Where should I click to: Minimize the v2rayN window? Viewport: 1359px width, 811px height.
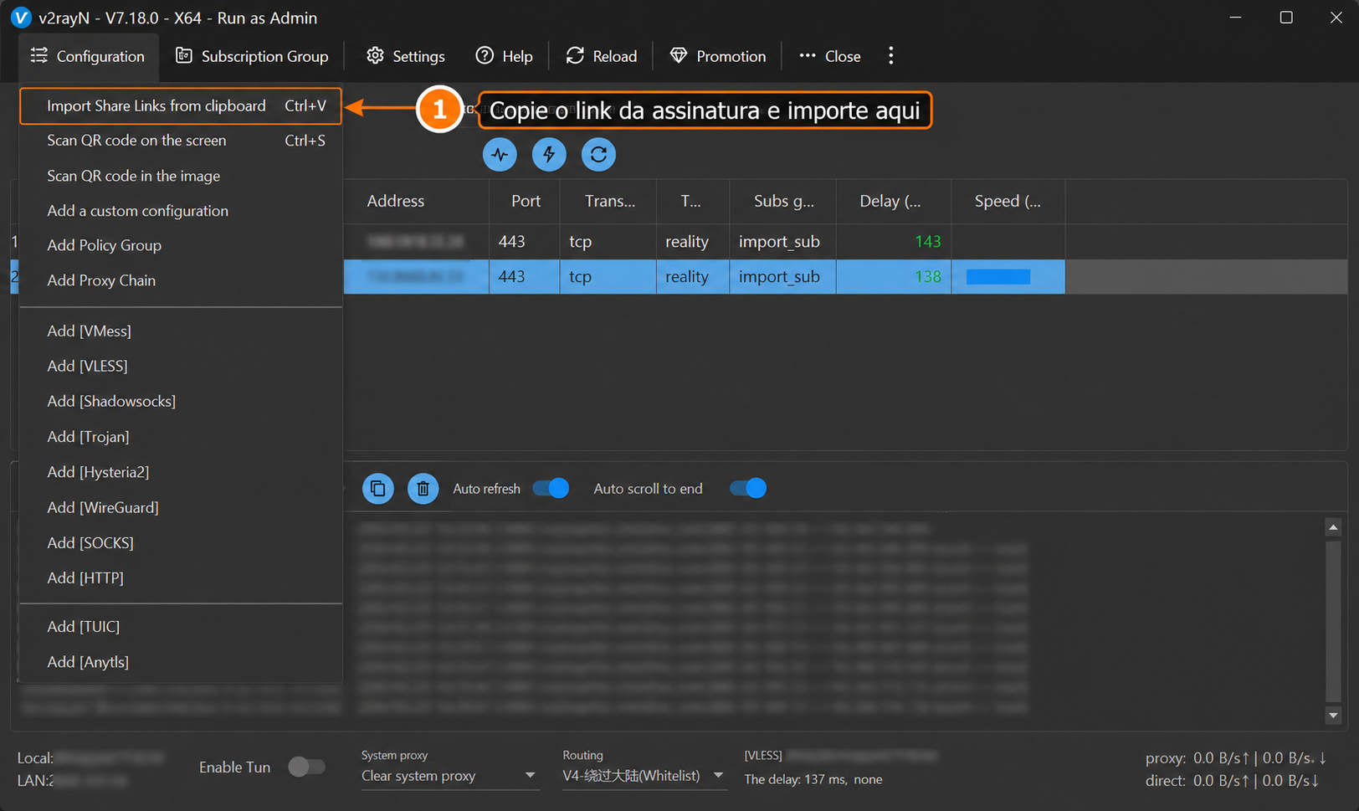pyautogui.click(x=1236, y=18)
